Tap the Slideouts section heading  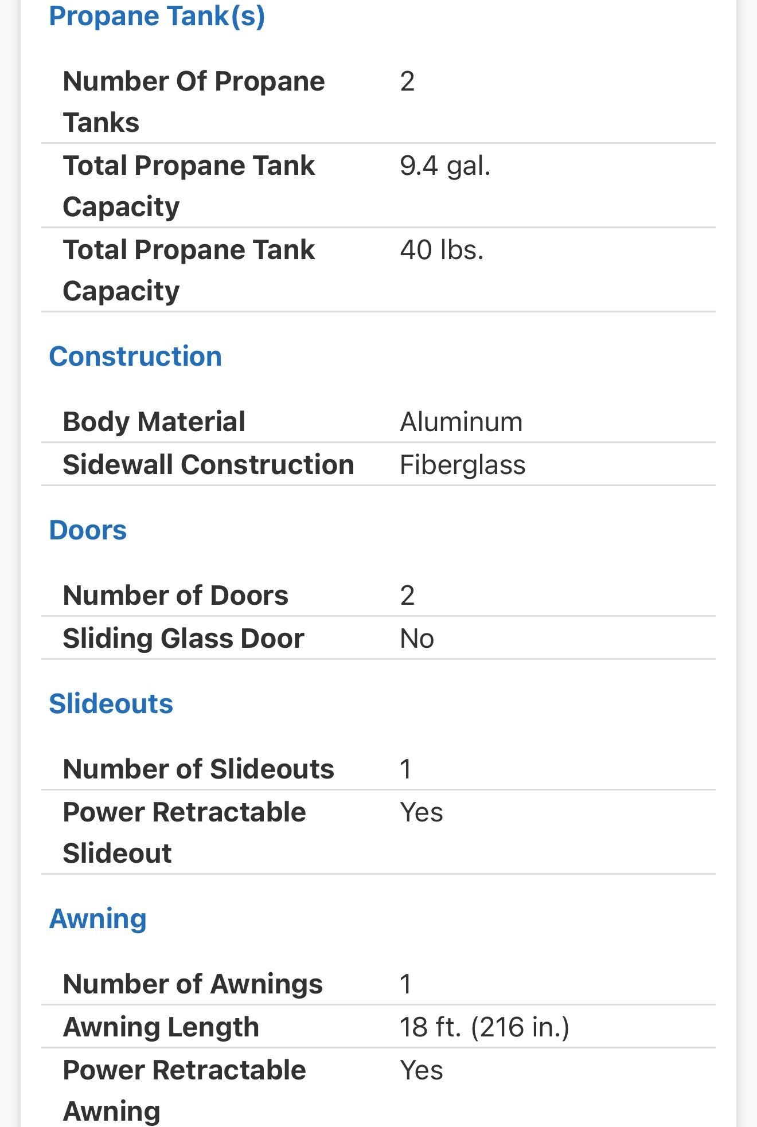point(111,704)
